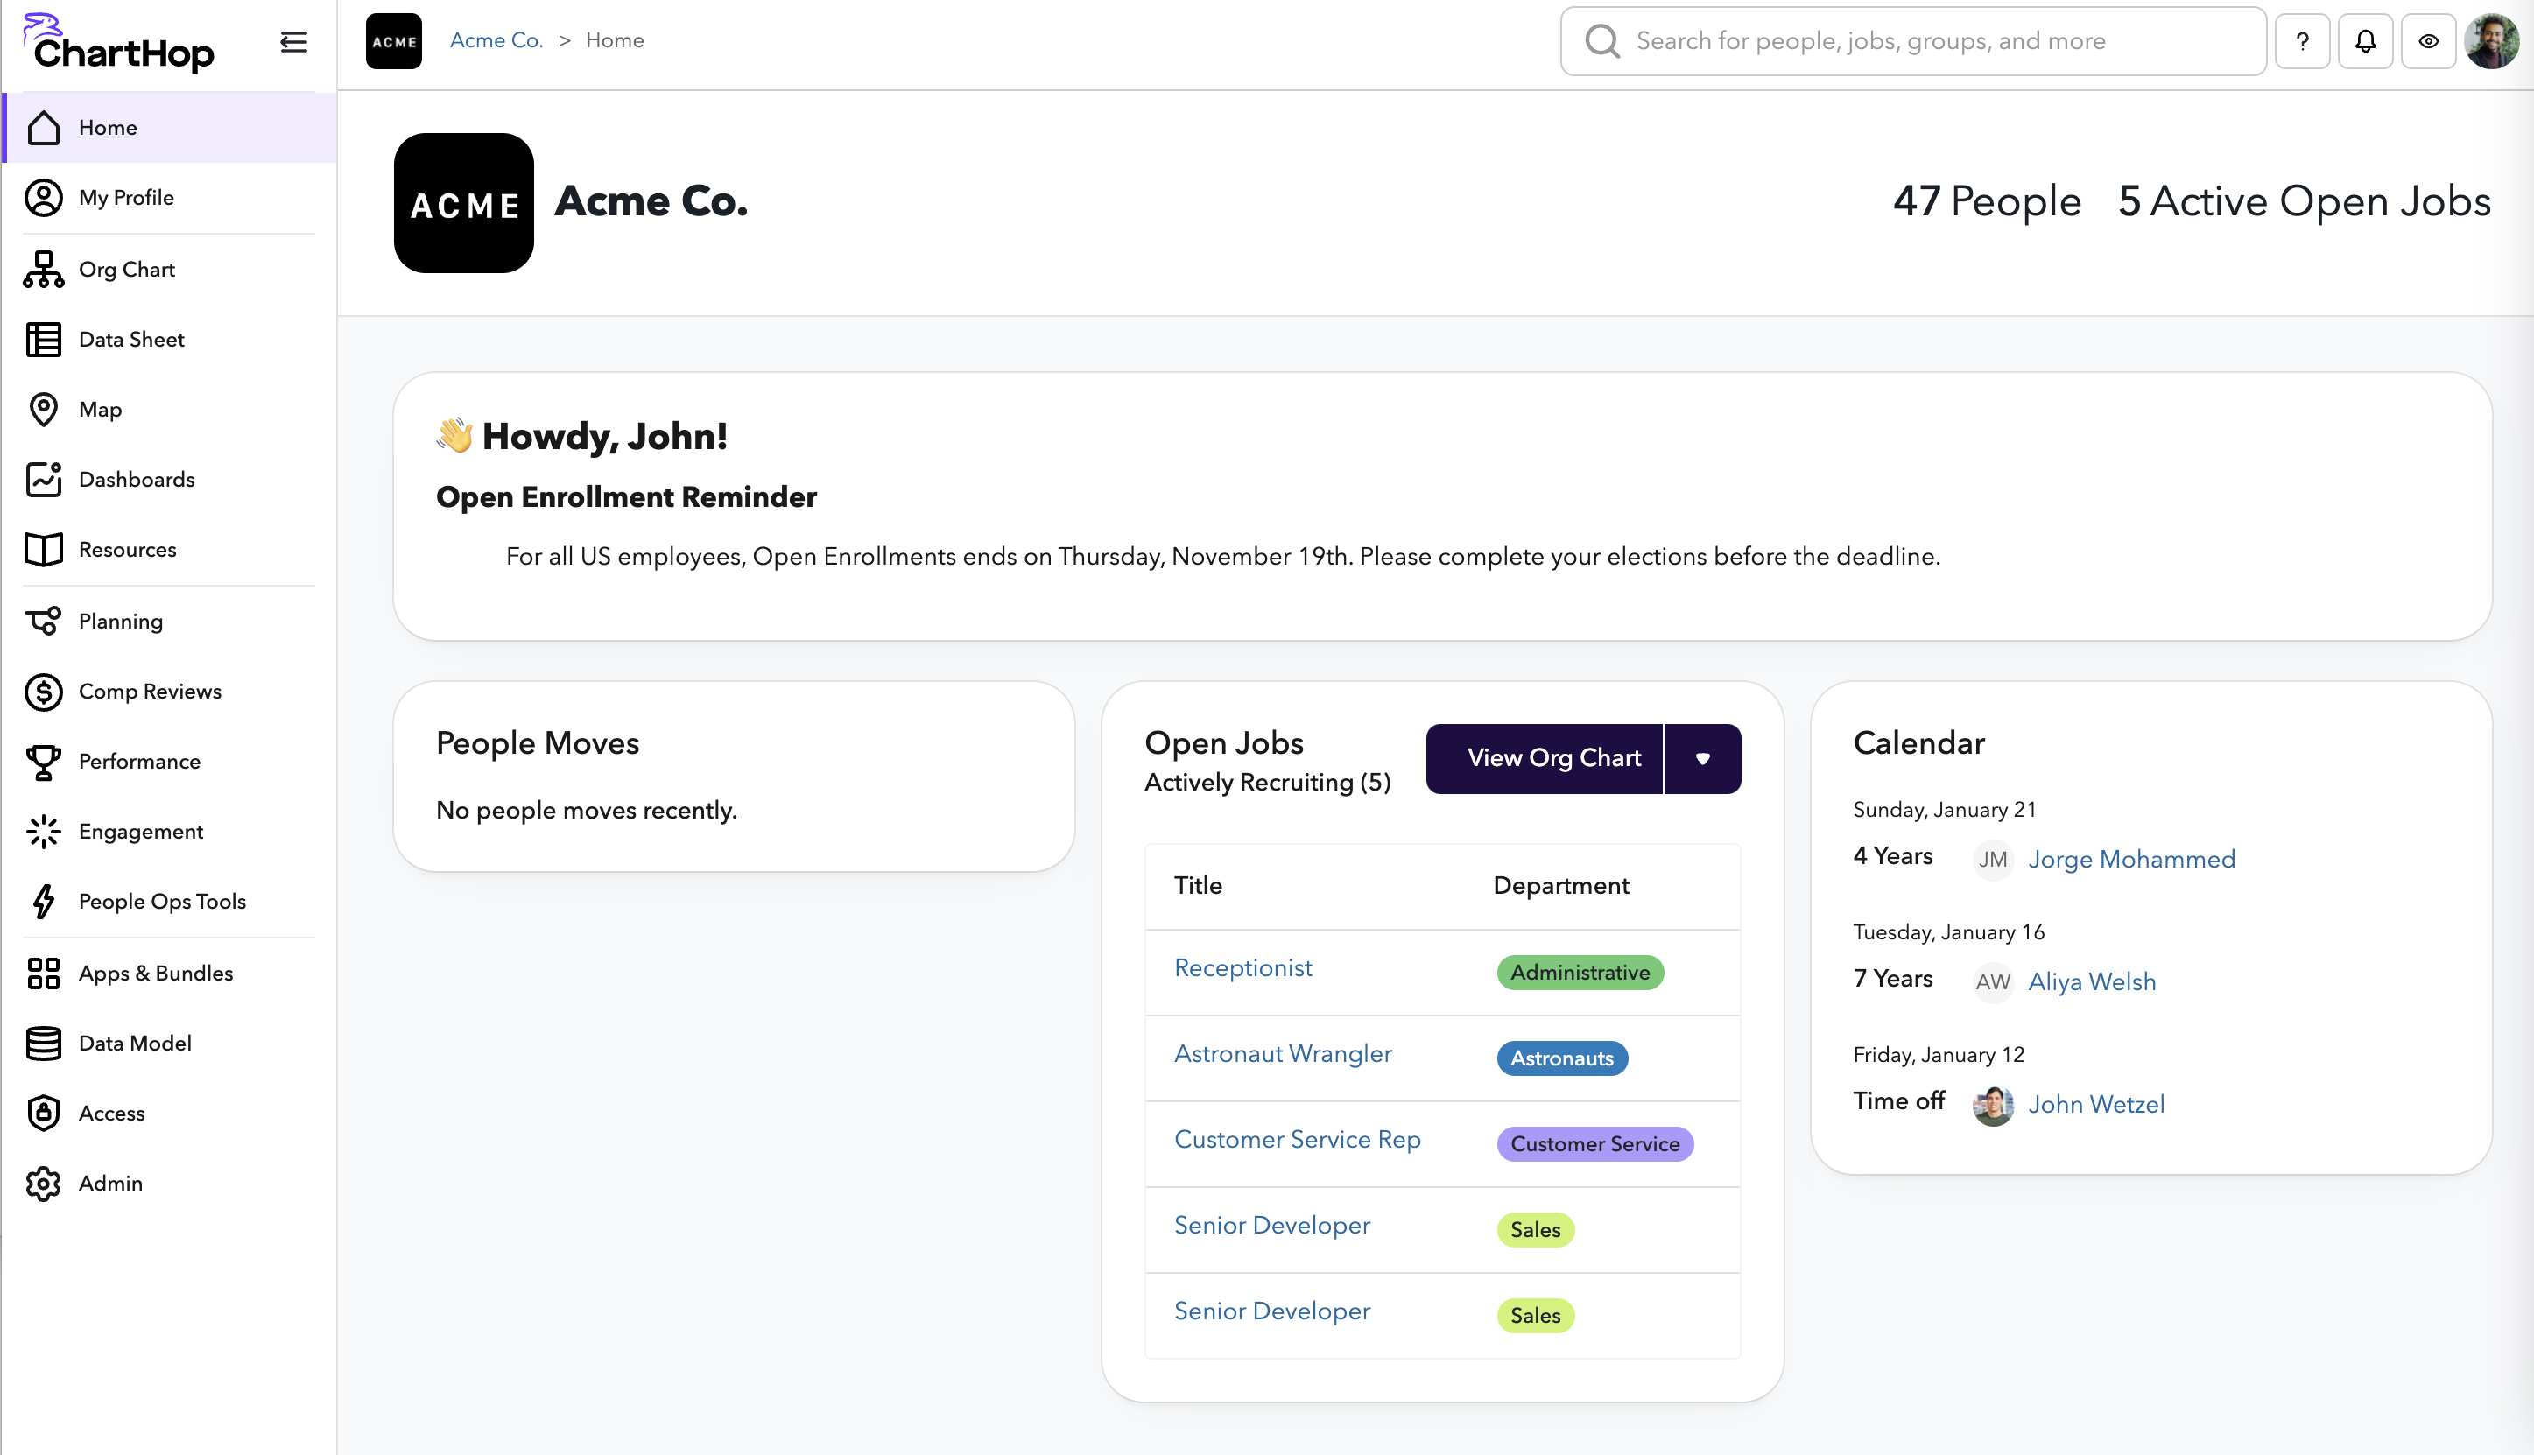Click the Data Sheet table icon

pyautogui.click(x=44, y=340)
